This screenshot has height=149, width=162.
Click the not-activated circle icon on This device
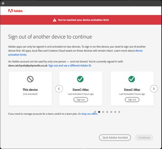[30, 79]
